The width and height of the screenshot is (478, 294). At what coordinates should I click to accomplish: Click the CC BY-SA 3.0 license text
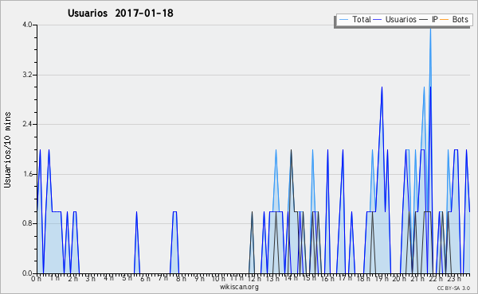[453, 288]
